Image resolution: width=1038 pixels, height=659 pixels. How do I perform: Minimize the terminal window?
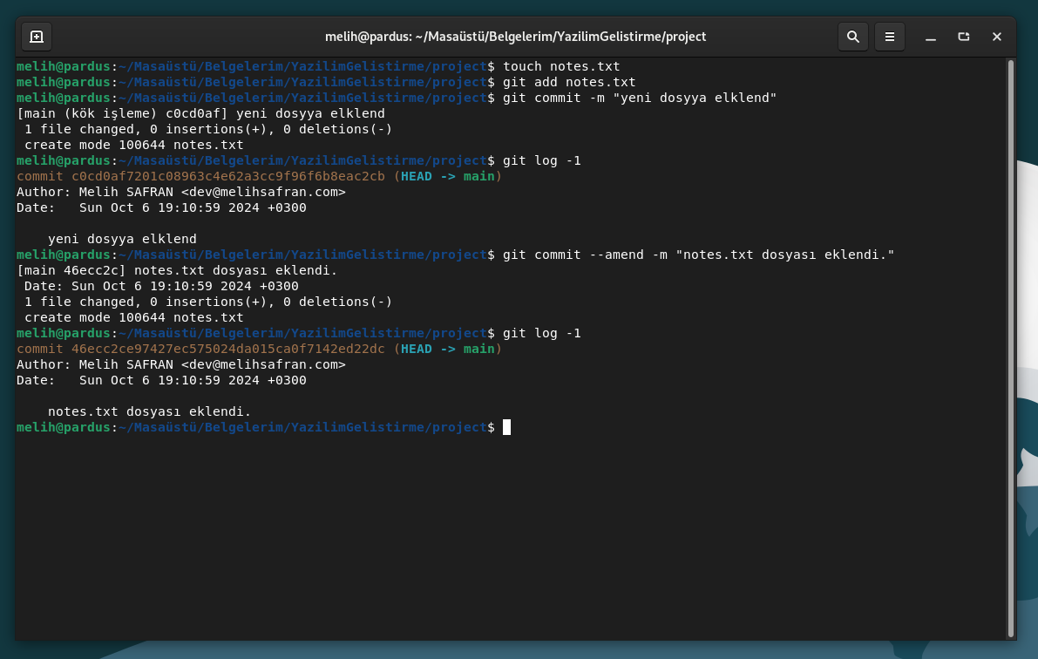pyautogui.click(x=930, y=37)
